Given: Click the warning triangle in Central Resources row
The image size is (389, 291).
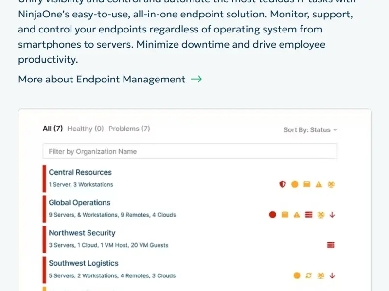Looking at the screenshot, I should coord(319,184).
